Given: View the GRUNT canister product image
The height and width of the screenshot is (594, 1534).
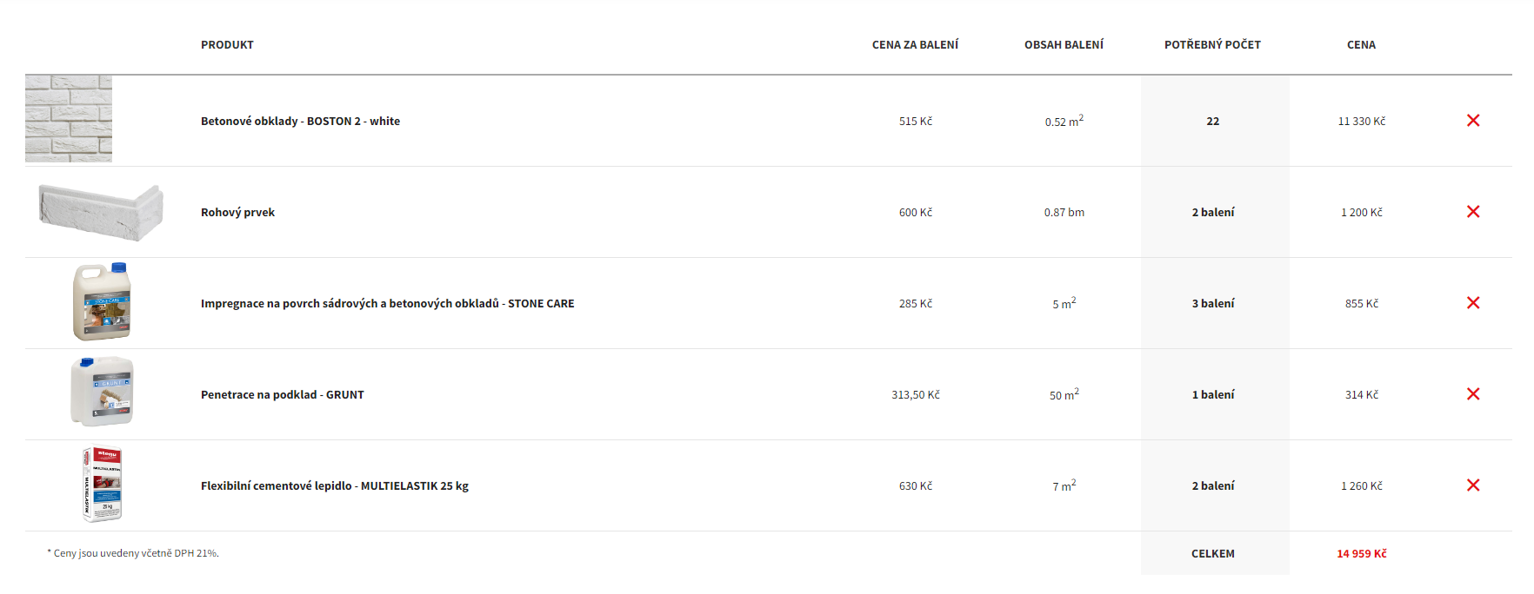Looking at the screenshot, I should (x=102, y=392).
